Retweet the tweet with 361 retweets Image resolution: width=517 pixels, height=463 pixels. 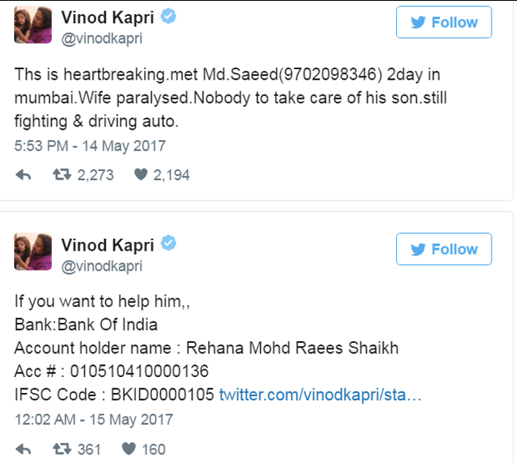[62, 449]
